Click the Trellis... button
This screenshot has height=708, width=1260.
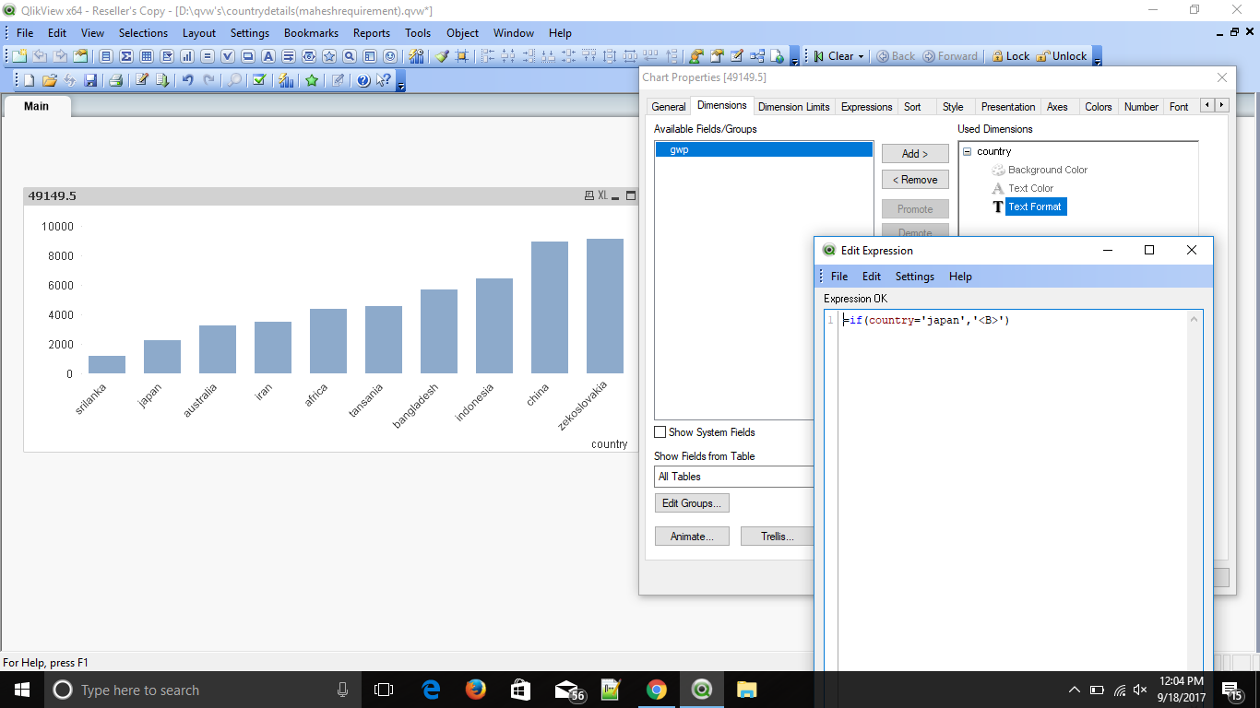click(x=777, y=537)
